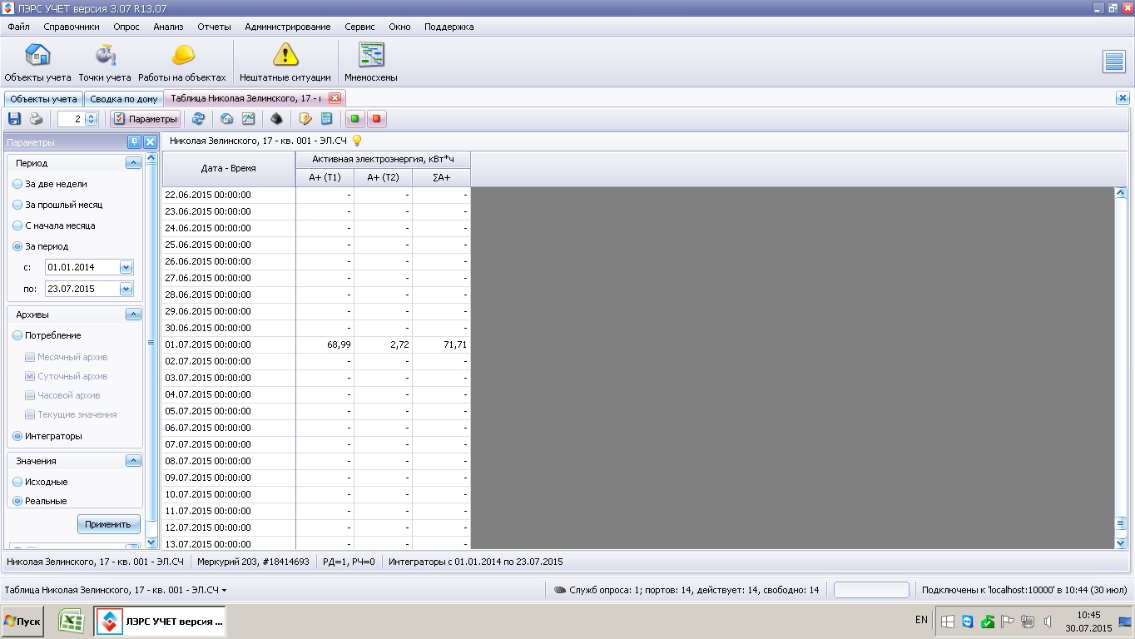Open the Таблица Николая Зелинского bottom dropdown

[x=116, y=590]
